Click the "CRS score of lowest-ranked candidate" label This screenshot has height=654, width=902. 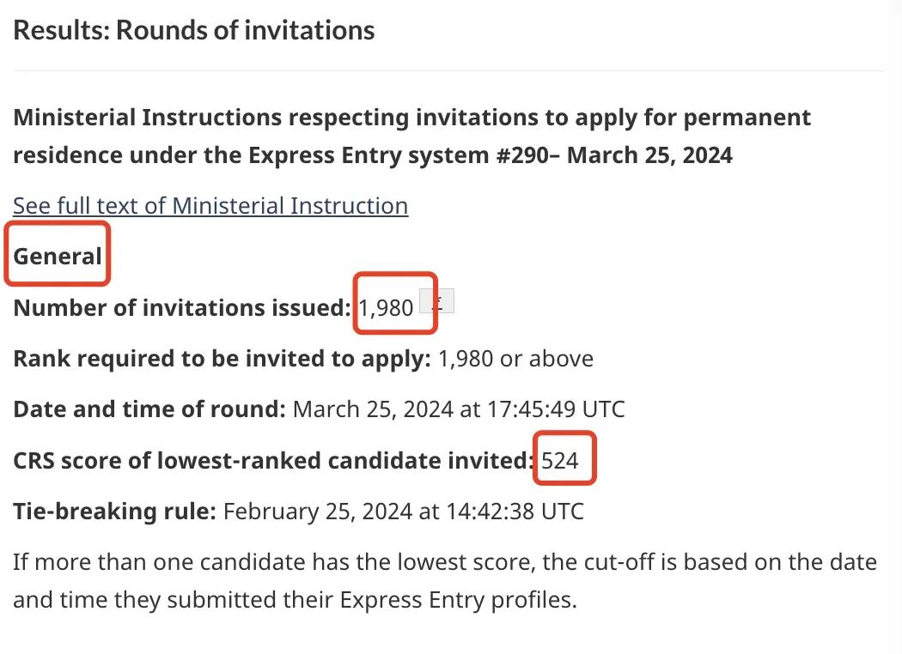(x=273, y=461)
